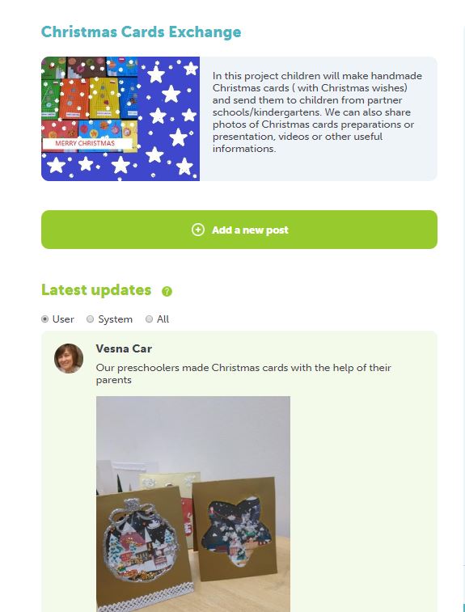Show All updates via the radio button
The width and height of the screenshot is (465, 612).
[149, 319]
